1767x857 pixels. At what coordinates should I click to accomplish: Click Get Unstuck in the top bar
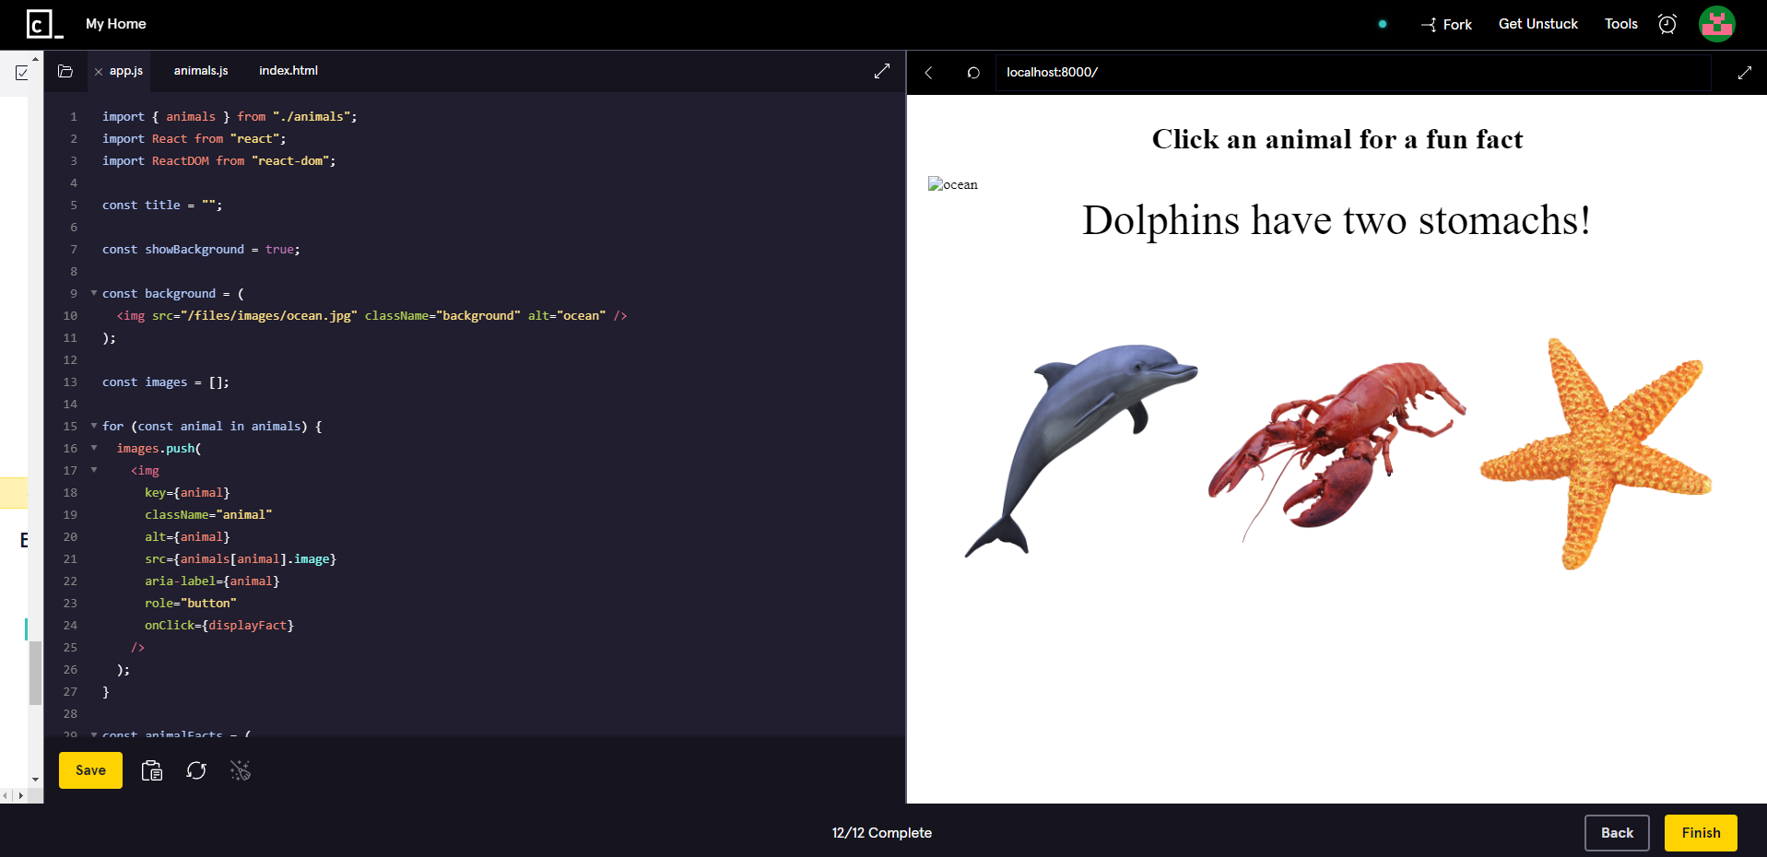pyautogui.click(x=1537, y=24)
